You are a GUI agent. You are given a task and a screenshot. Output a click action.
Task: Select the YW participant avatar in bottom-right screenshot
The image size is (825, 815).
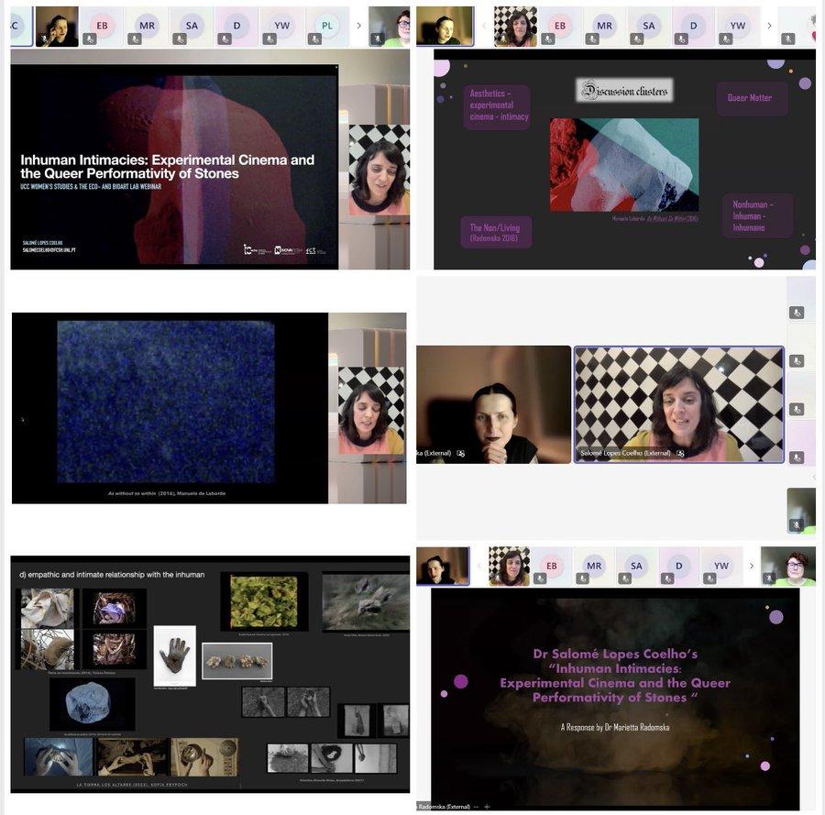[x=721, y=566]
